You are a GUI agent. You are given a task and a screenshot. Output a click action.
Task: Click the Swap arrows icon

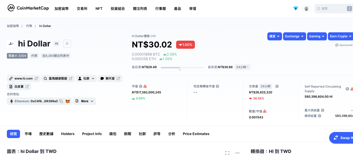pos(336,138)
